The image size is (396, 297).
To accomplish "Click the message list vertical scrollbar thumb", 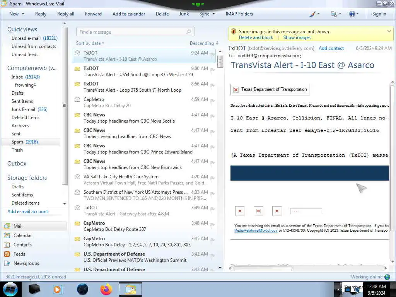I will coord(220,61).
